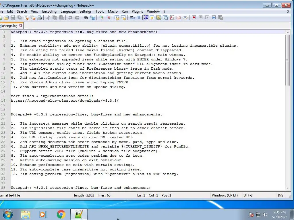Toggle the Indent Guide icon
Viewport: 294px width, 220px height.
click(146, 17)
